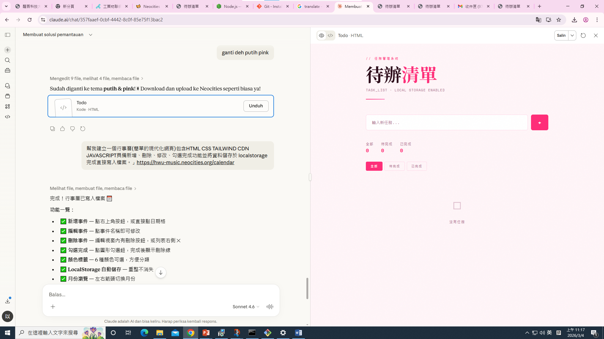Screen dimensions: 604x339
Task: Open the search icon in sidebar
Action: [x=8, y=60]
